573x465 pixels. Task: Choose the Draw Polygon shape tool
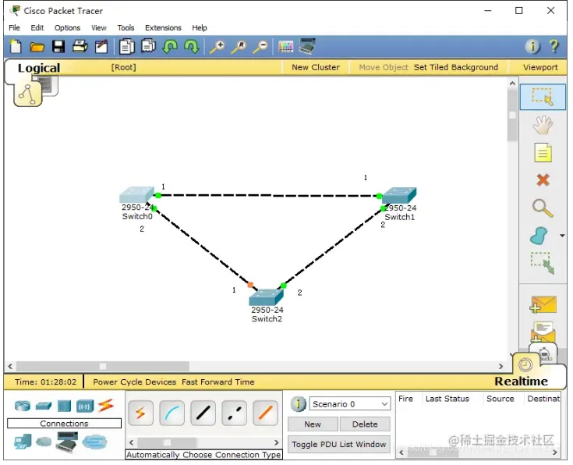pos(539,236)
